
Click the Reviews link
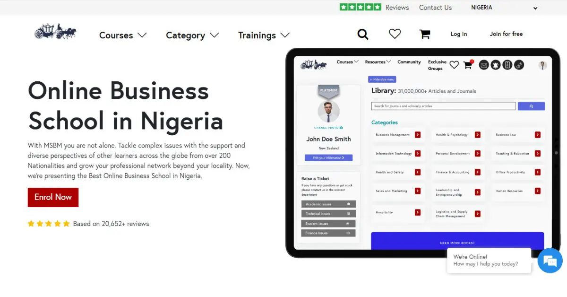click(x=397, y=8)
